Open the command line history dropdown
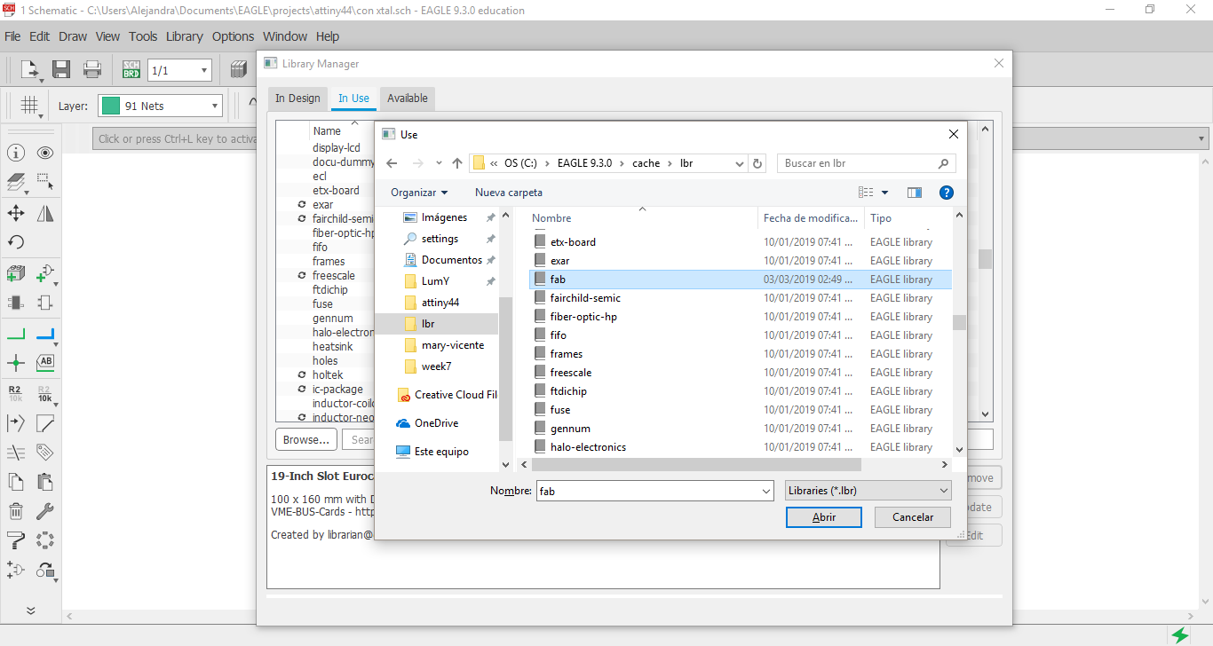 click(1202, 138)
